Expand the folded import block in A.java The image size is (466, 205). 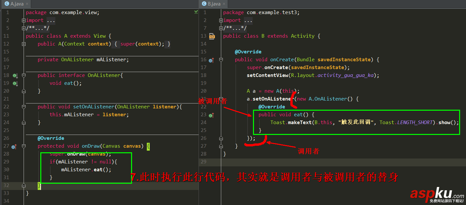(24, 20)
